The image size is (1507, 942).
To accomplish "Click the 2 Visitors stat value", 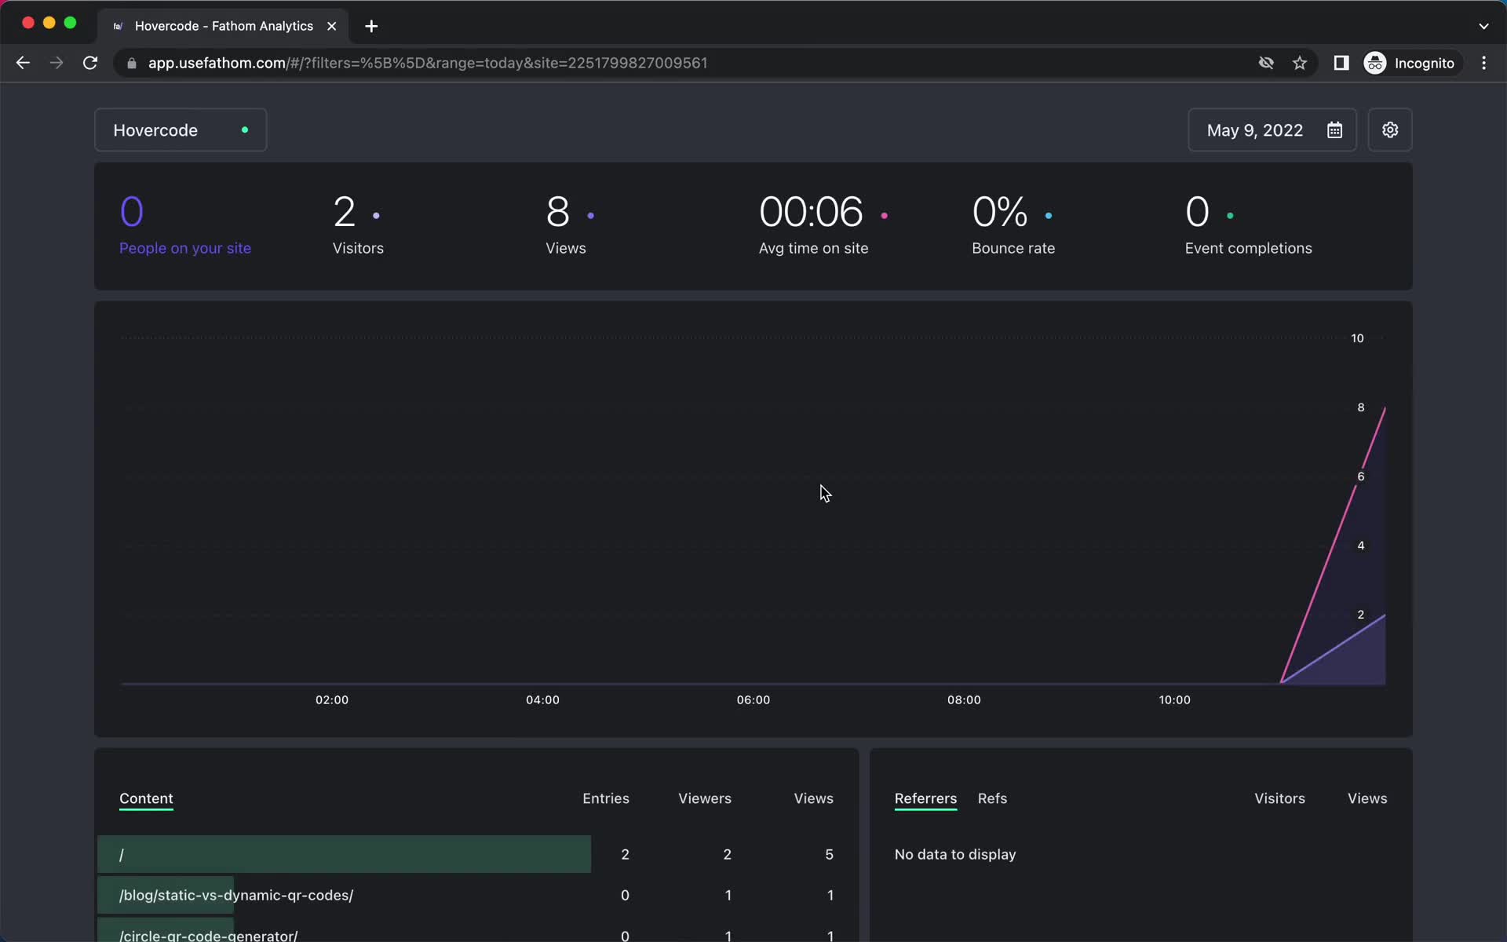I will [345, 212].
